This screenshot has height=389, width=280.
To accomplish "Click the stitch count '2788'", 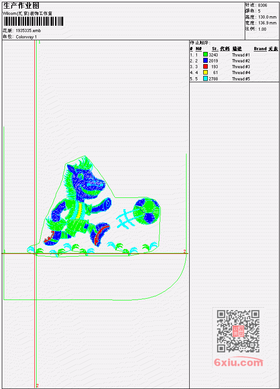I will pyautogui.click(x=213, y=79).
